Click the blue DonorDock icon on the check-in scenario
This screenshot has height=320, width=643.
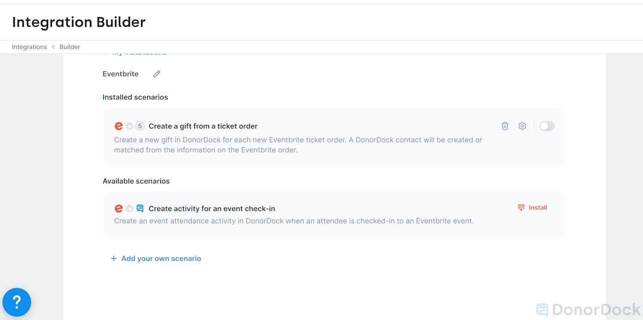(140, 209)
